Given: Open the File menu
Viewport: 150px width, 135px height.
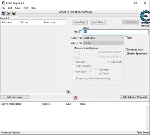Looking at the screenshot, I should click(3, 8).
